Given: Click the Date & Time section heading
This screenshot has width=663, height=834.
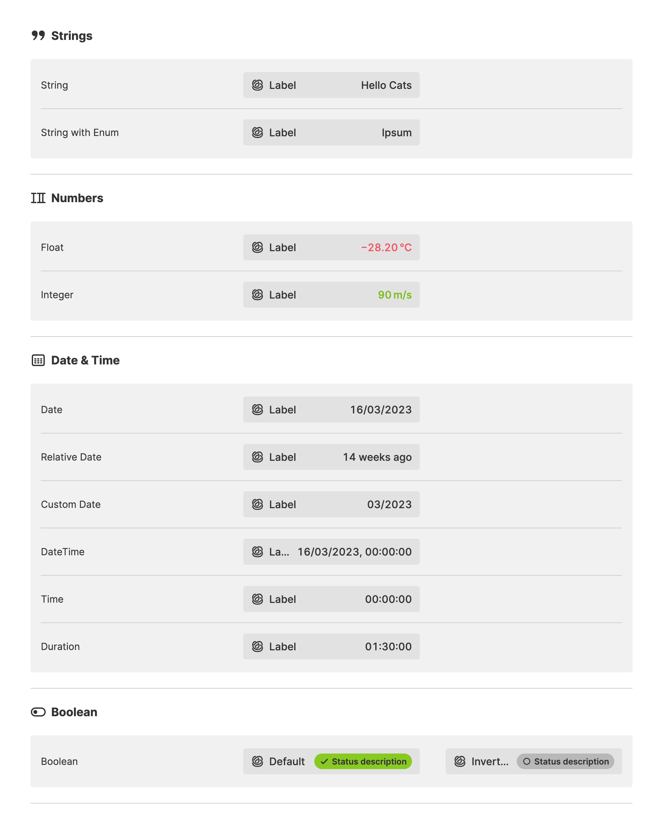Looking at the screenshot, I should coord(85,360).
